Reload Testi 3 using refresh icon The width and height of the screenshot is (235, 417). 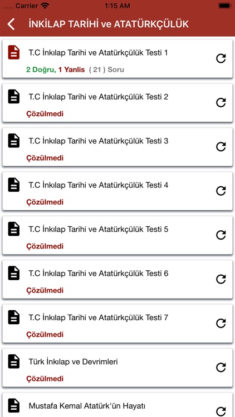(x=221, y=147)
